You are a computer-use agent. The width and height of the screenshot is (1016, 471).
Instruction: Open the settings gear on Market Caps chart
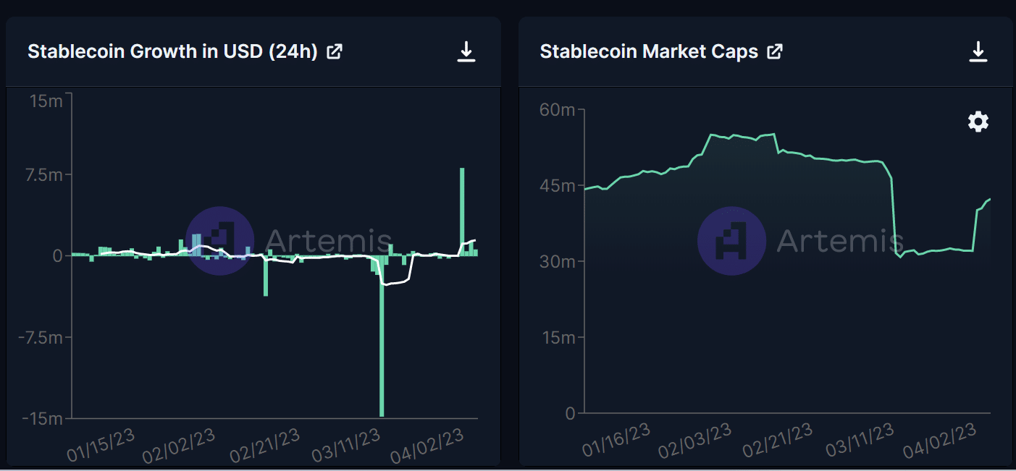pyautogui.click(x=978, y=122)
